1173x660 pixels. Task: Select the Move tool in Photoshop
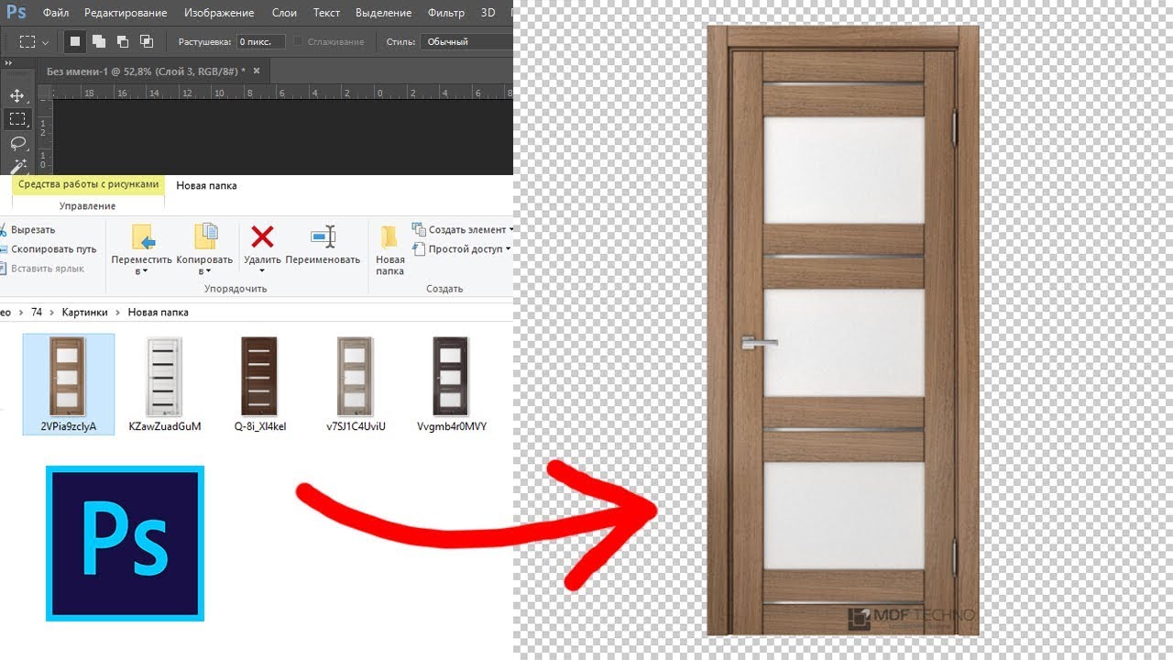point(16,95)
